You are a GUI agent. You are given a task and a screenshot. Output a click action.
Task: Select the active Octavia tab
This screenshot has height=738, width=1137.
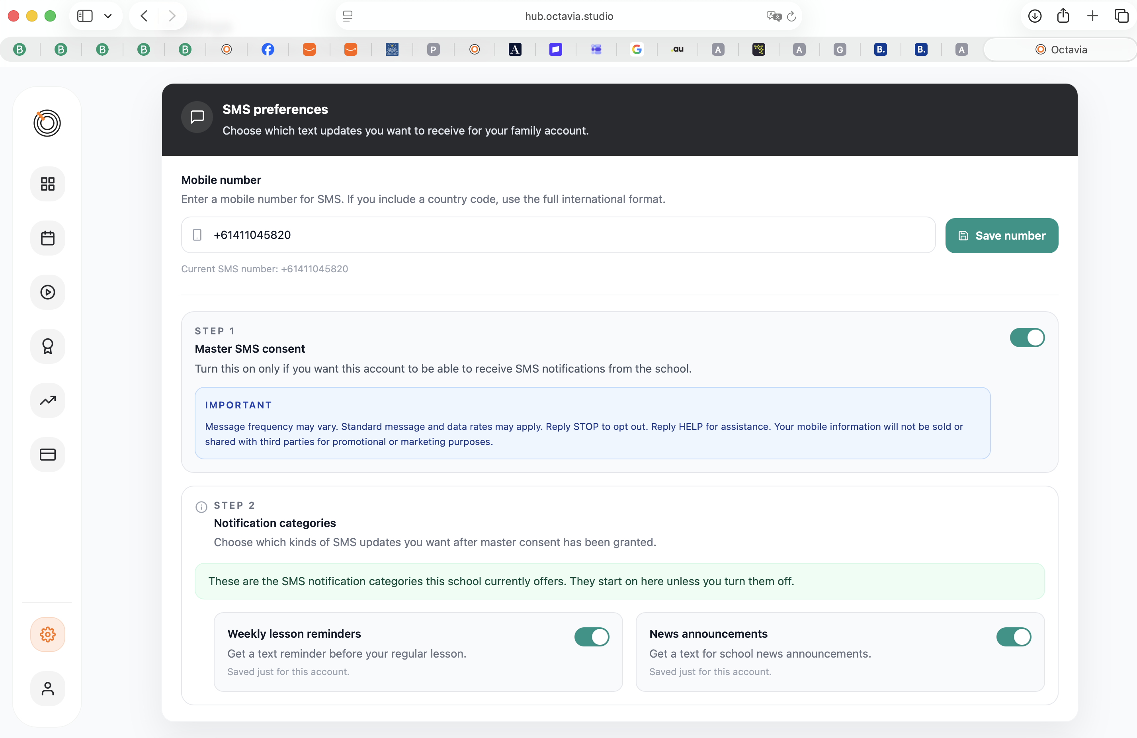tap(1061, 49)
